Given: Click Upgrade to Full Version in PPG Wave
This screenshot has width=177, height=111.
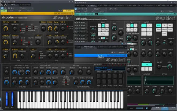Looking at the screenshot, I should [101, 57].
